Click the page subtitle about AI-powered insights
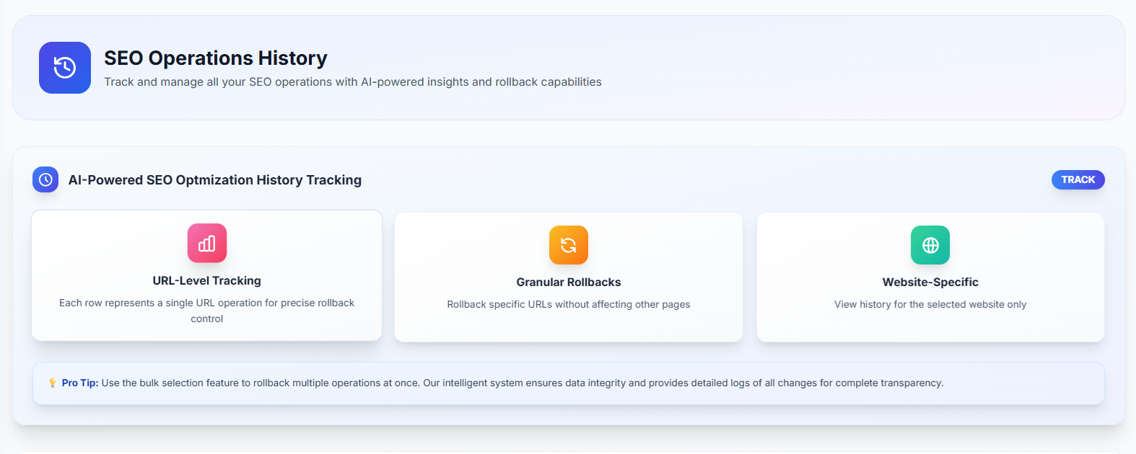Viewport: 1136px width, 454px height. tap(352, 82)
